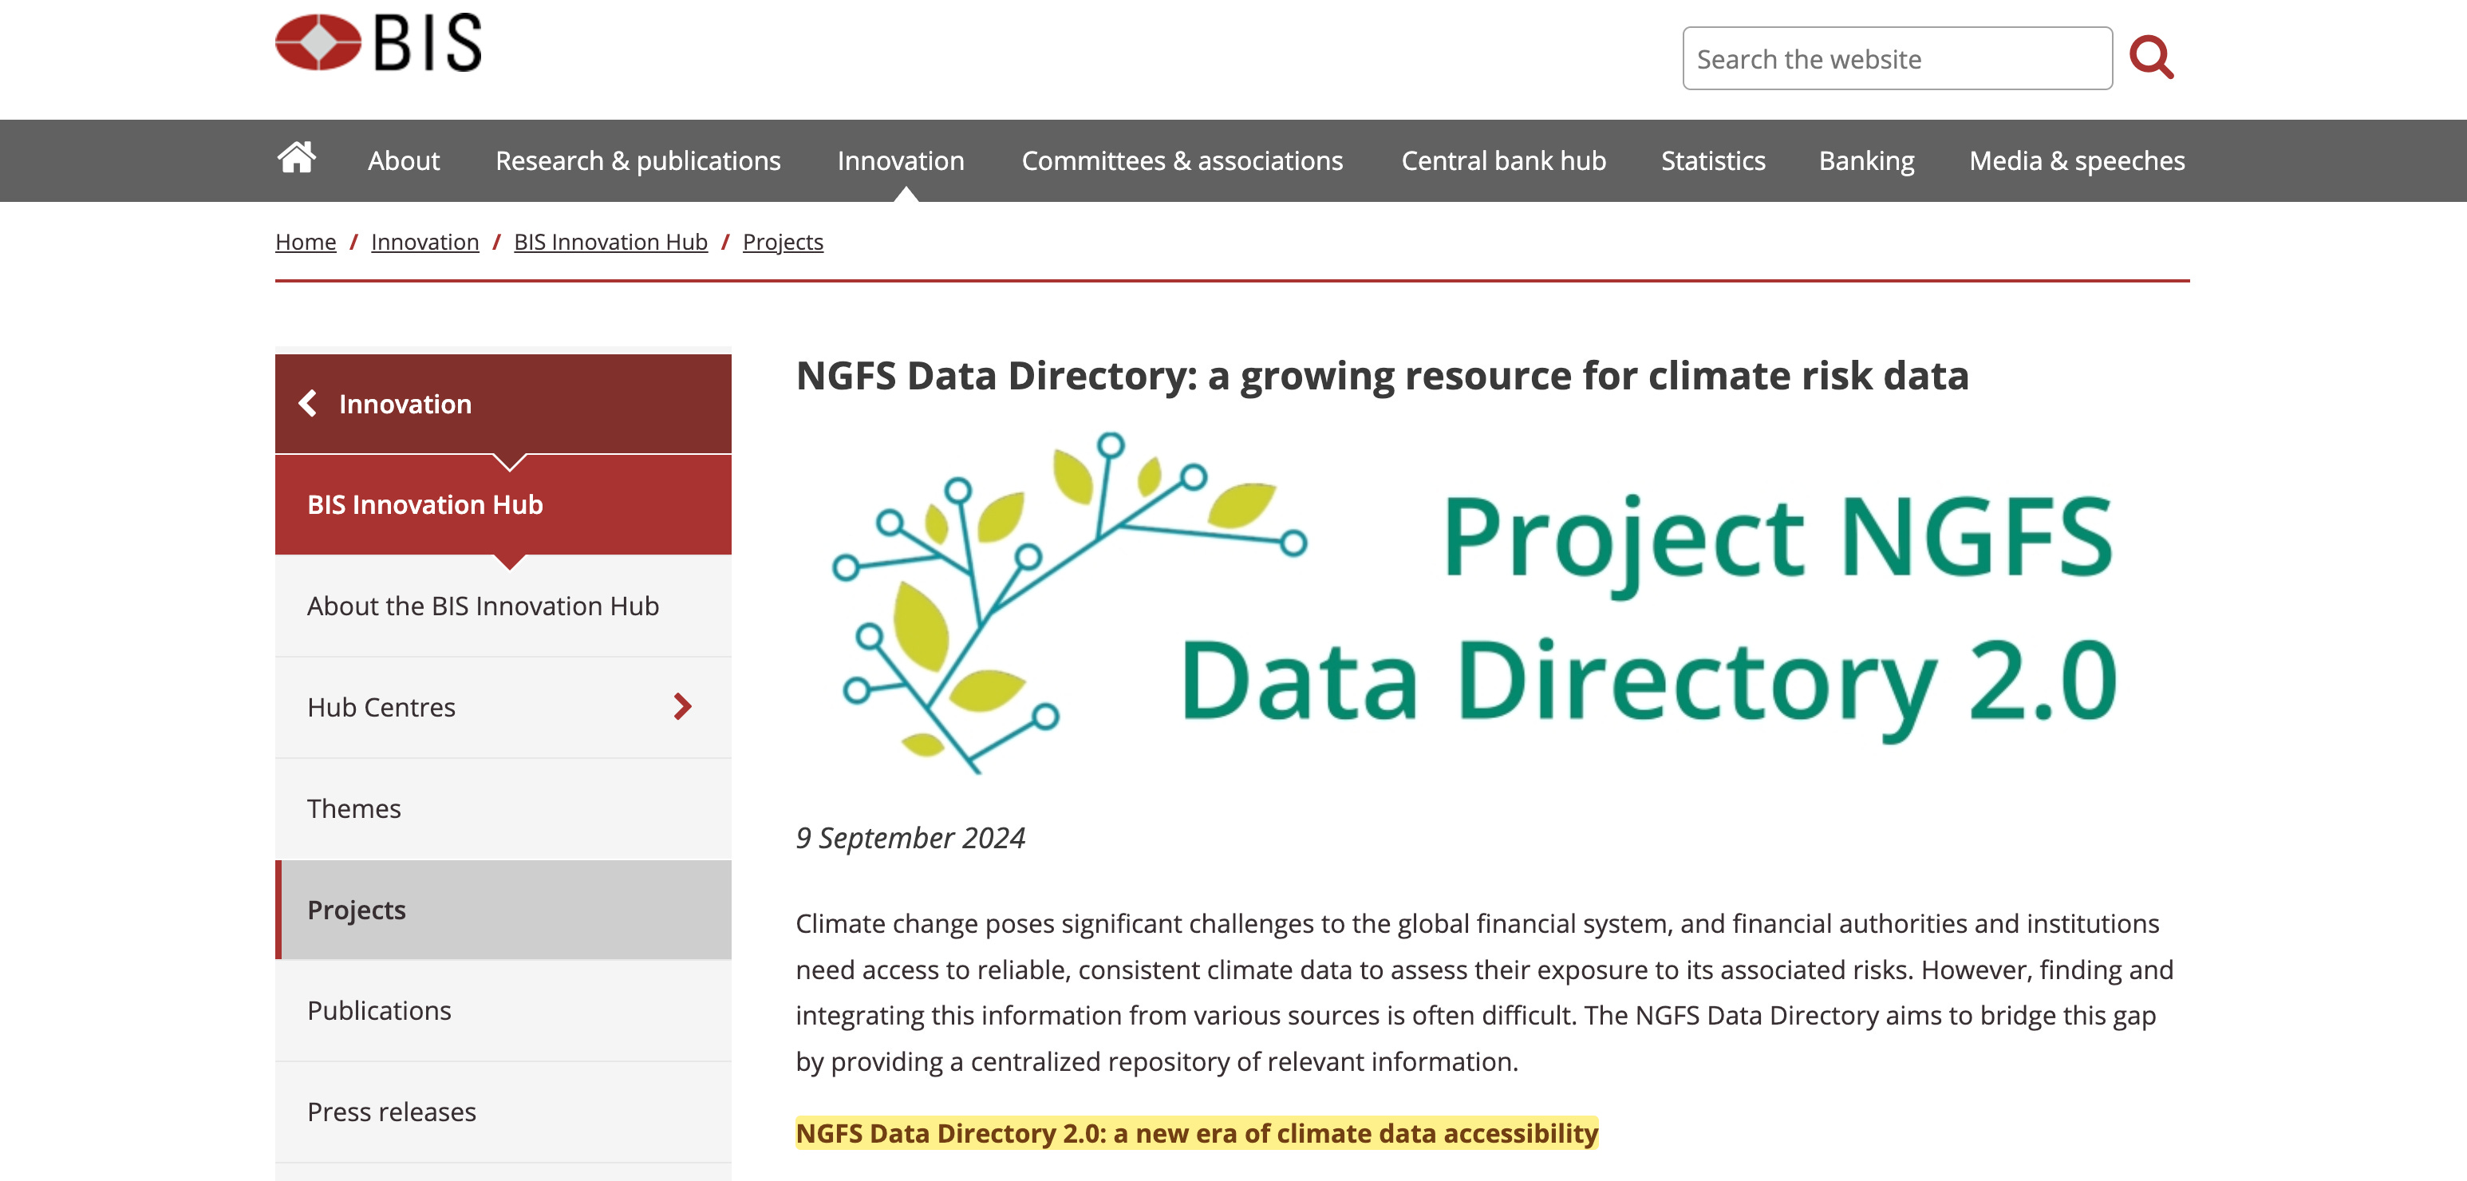Viewport: 2467px width, 1181px height.
Task: Go to the home house icon
Action: pos(296,157)
